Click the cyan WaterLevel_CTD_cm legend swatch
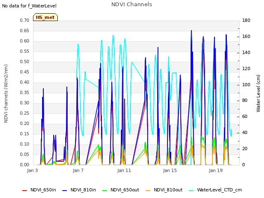This screenshot has width=264, height=198. click(191, 191)
